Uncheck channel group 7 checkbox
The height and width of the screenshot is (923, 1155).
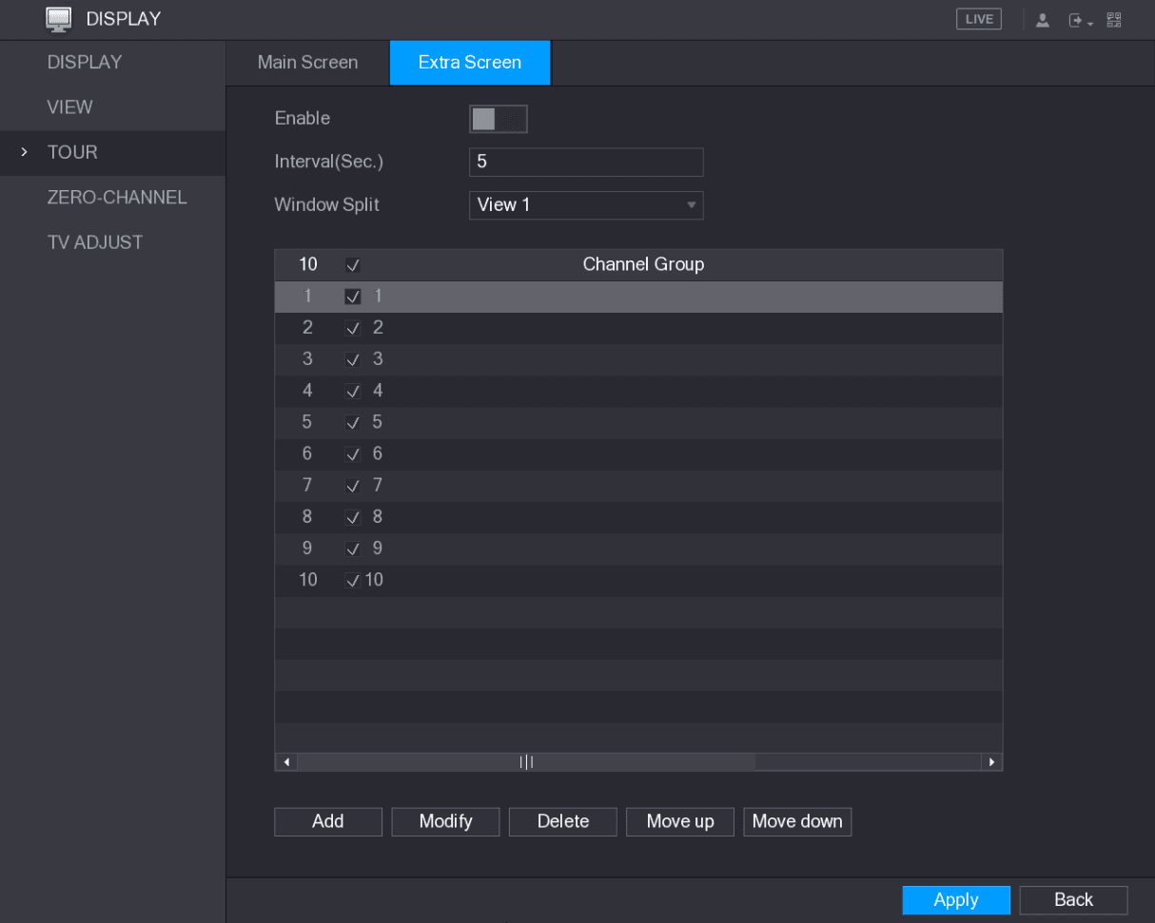(x=353, y=486)
